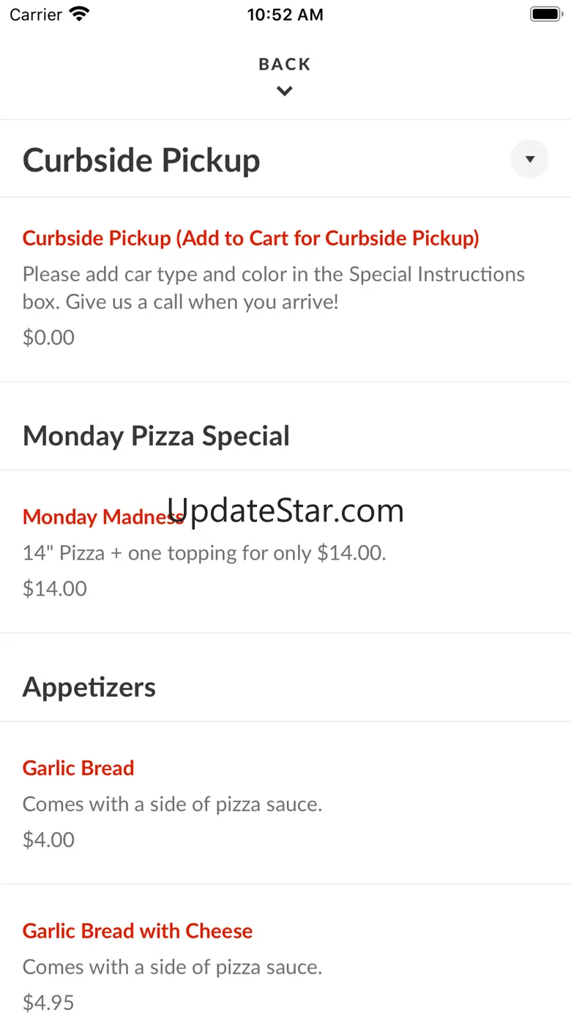The height and width of the screenshot is (1016, 571).
Task: Tap the Curbside Pickup section heading
Action: pos(141,160)
